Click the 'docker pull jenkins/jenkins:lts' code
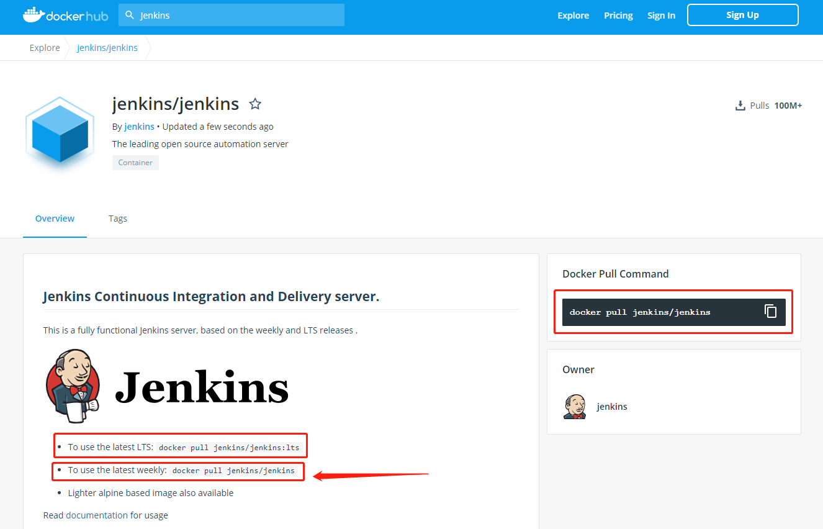The height and width of the screenshot is (529, 823). click(229, 447)
